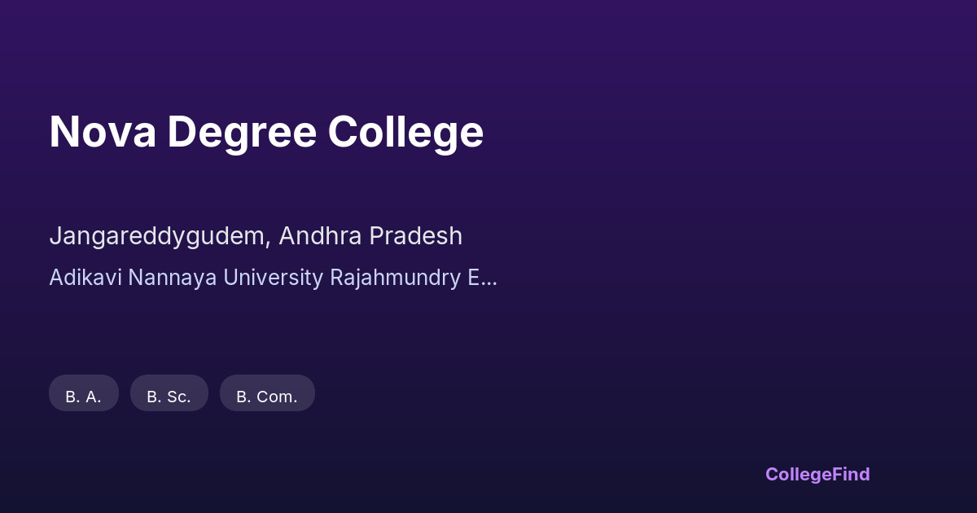This screenshot has height=513, width=977.
Task: Click the Nova Degree College heading
Action: click(x=266, y=132)
